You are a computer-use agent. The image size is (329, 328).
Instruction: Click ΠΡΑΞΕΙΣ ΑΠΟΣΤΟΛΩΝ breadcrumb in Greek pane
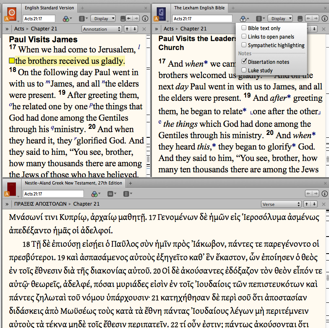pos(40,204)
